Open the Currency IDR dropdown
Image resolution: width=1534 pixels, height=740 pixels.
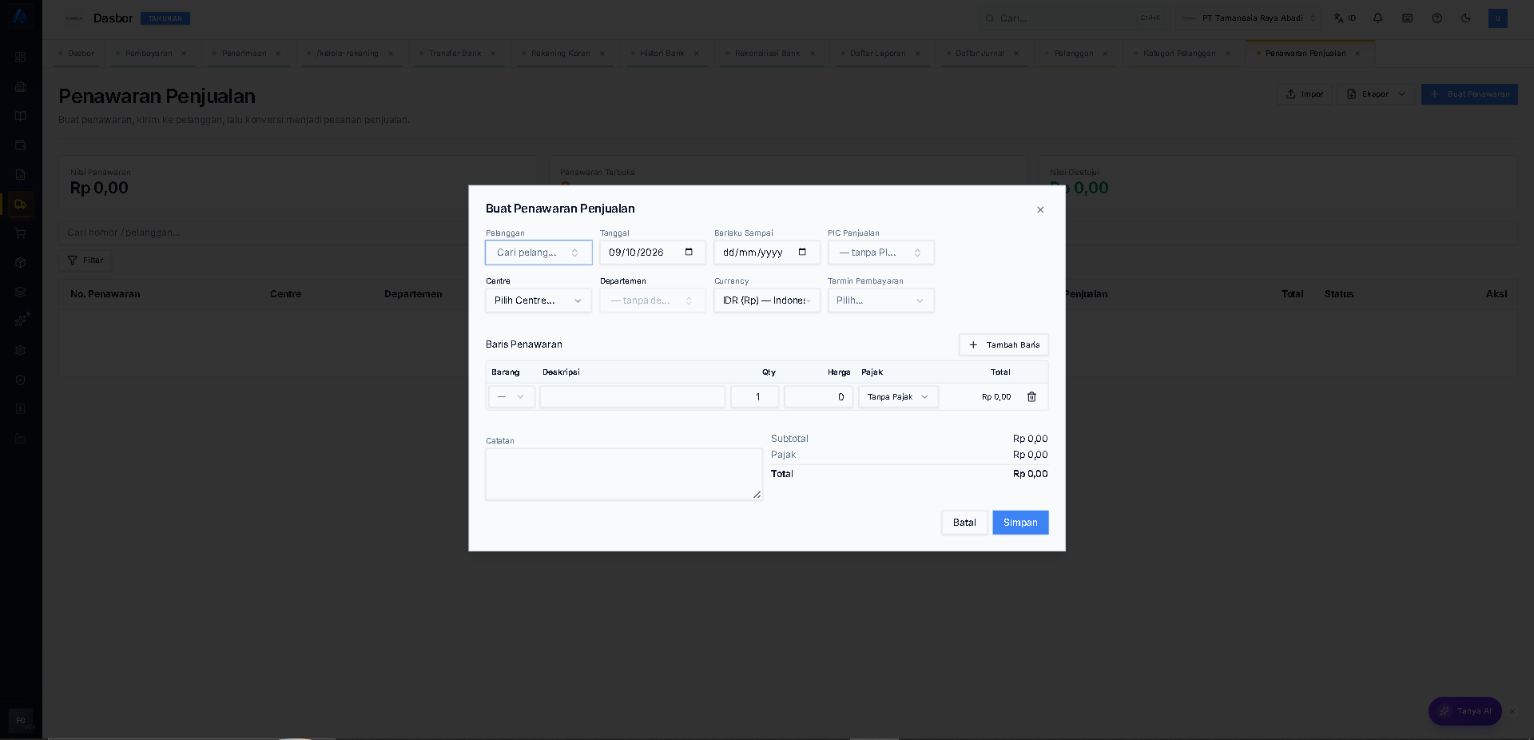click(767, 300)
